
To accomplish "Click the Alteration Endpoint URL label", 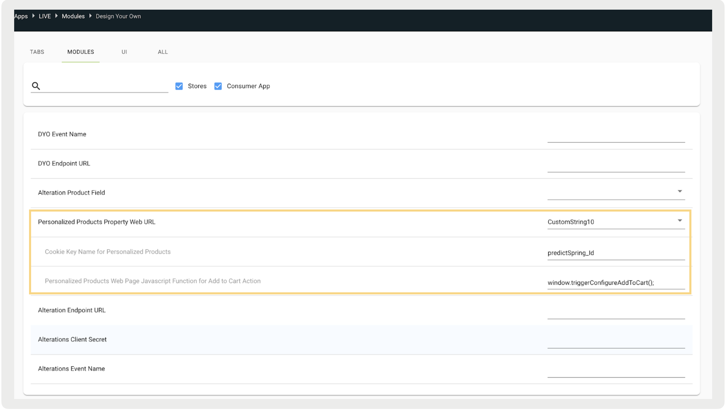I will pyautogui.click(x=72, y=310).
